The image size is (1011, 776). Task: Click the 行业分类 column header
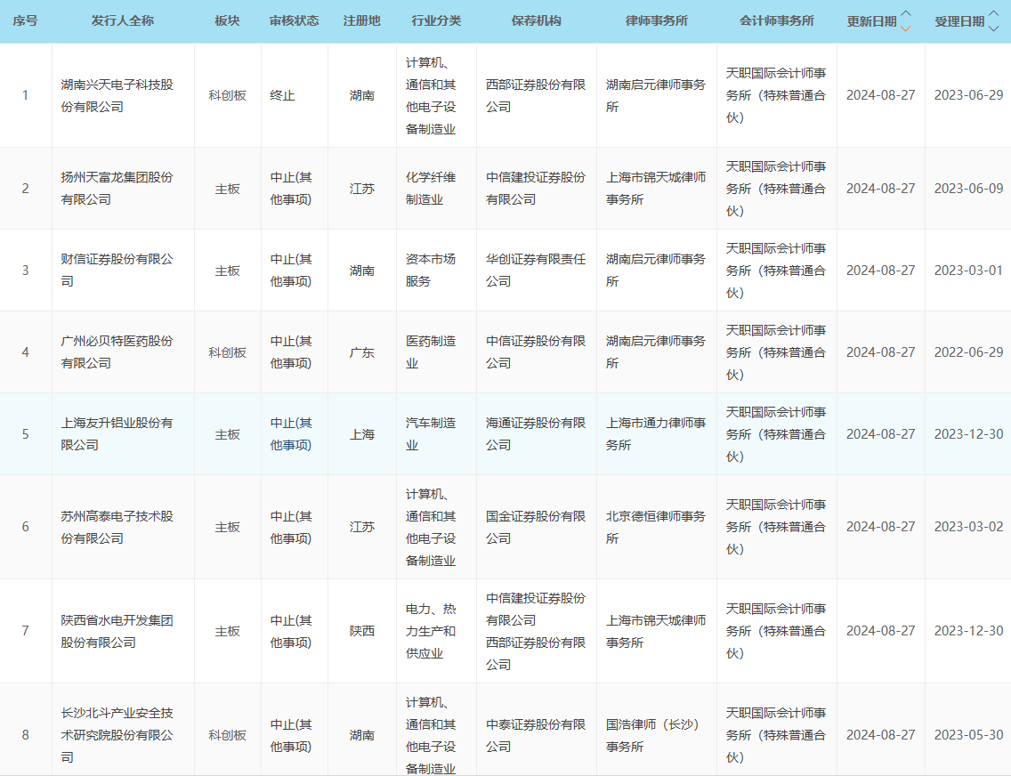(x=435, y=21)
